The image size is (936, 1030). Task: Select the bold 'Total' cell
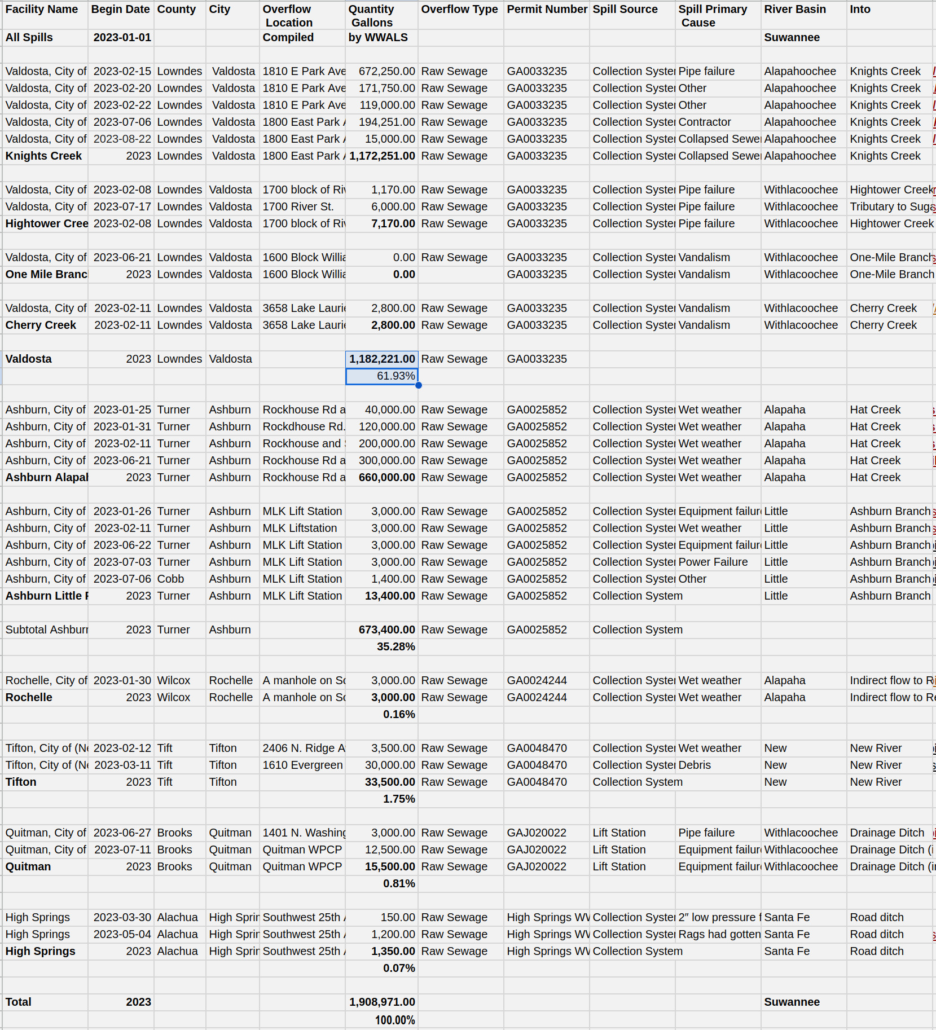tap(45, 1002)
